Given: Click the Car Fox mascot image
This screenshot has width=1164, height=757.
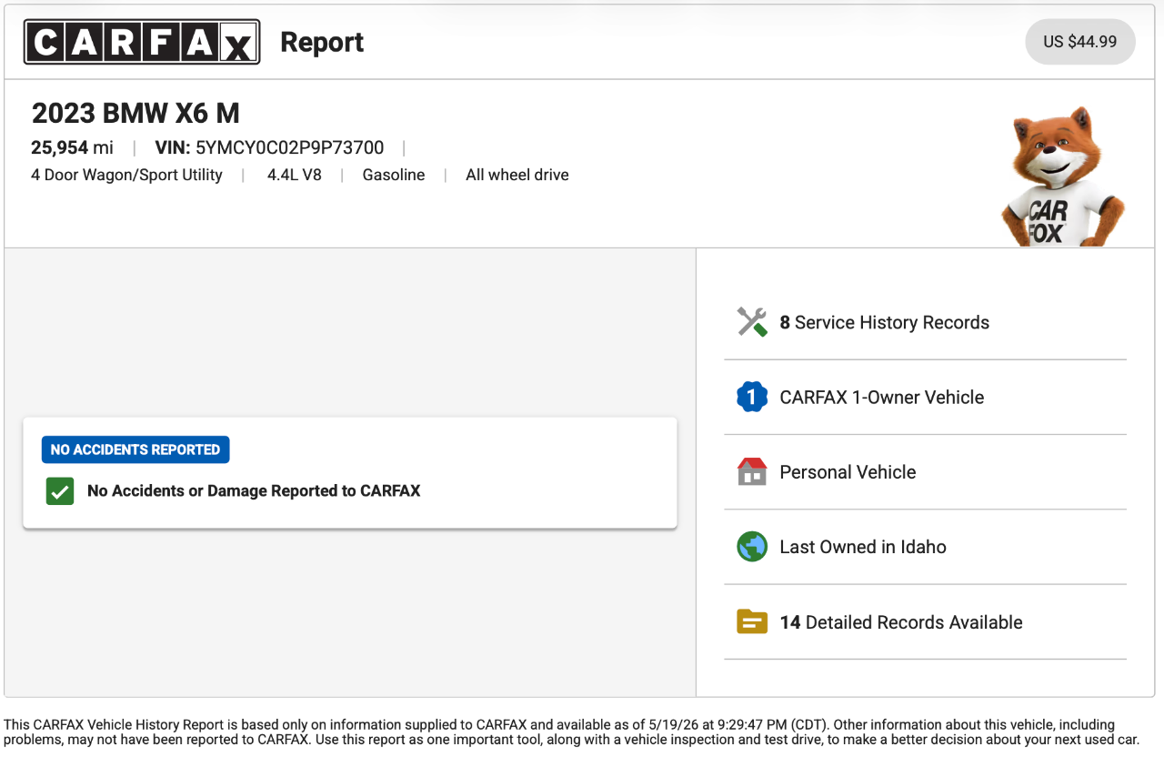Looking at the screenshot, I should pos(1063,176).
